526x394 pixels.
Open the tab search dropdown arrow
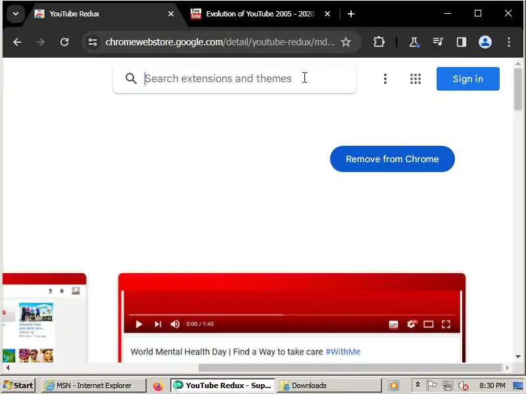point(15,14)
